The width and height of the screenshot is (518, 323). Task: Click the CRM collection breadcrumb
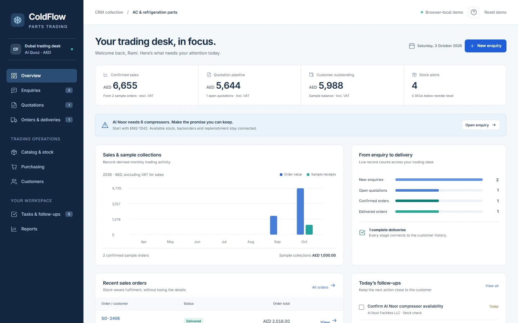(x=109, y=12)
